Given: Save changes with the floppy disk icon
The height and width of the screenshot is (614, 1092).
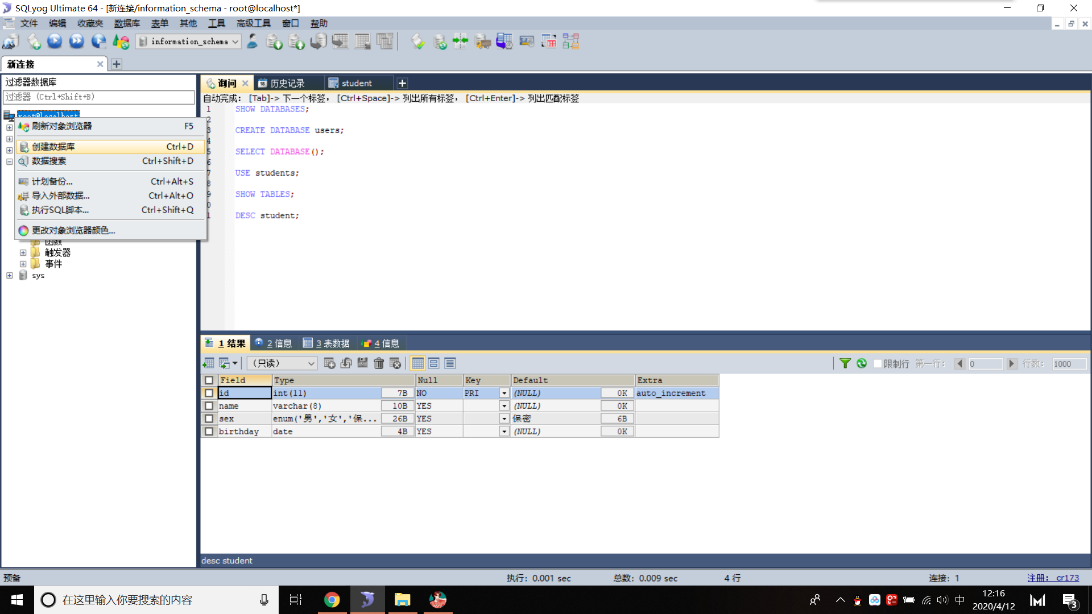Looking at the screenshot, I should (x=362, y=363).
